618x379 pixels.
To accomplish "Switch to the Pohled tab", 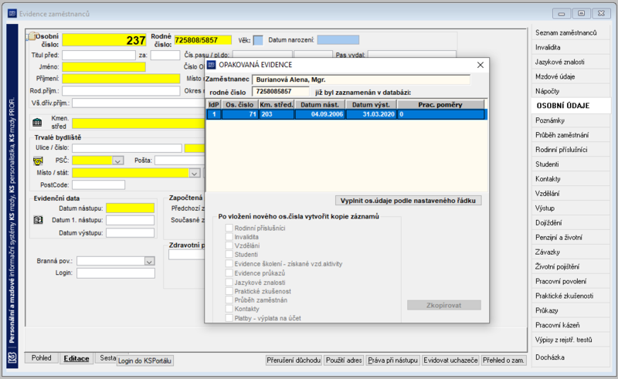I will tap(42, 357).
